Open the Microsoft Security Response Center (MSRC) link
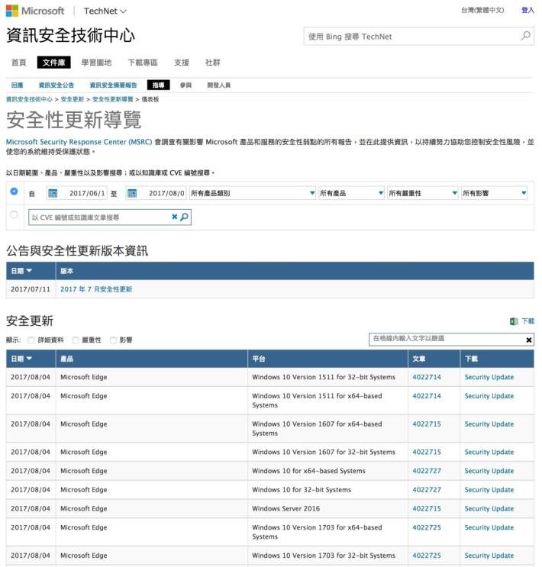 point(79,142)
